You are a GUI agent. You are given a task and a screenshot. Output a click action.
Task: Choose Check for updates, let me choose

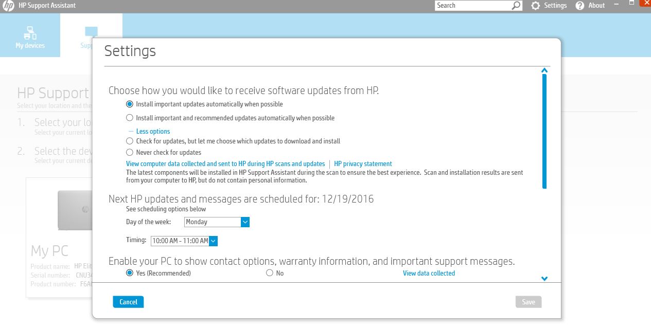coord(130,141)
